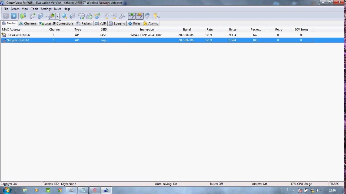Image resolution: width=346 pixels, height=194 pixels.
Task: Click the statistics pages toolbar icon
Action: [72, 16]
